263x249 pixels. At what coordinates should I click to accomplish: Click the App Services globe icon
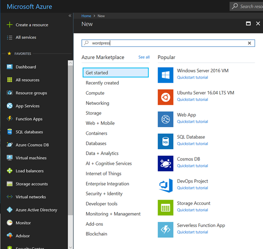click(10, 106)
